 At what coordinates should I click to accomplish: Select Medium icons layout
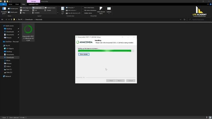50,8
